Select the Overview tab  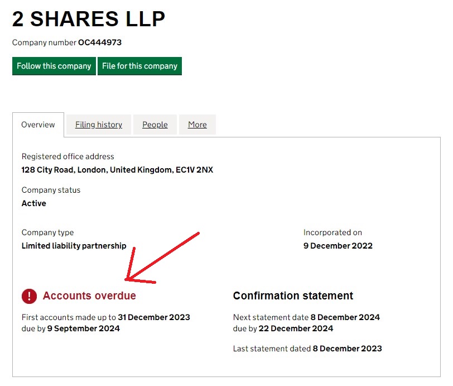[x=38, y=125]
